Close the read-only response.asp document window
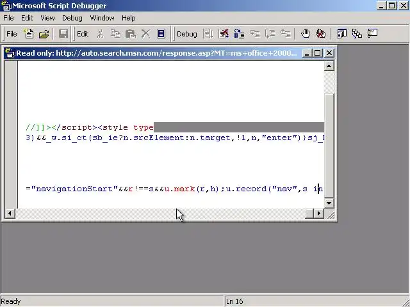 click(329, 53)
